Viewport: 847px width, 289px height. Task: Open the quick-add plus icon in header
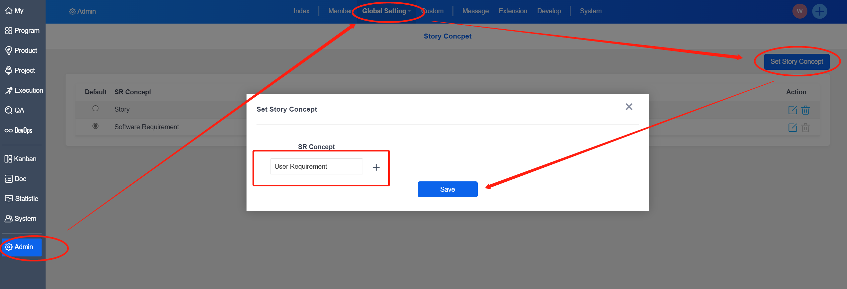(x=819, y=11)
